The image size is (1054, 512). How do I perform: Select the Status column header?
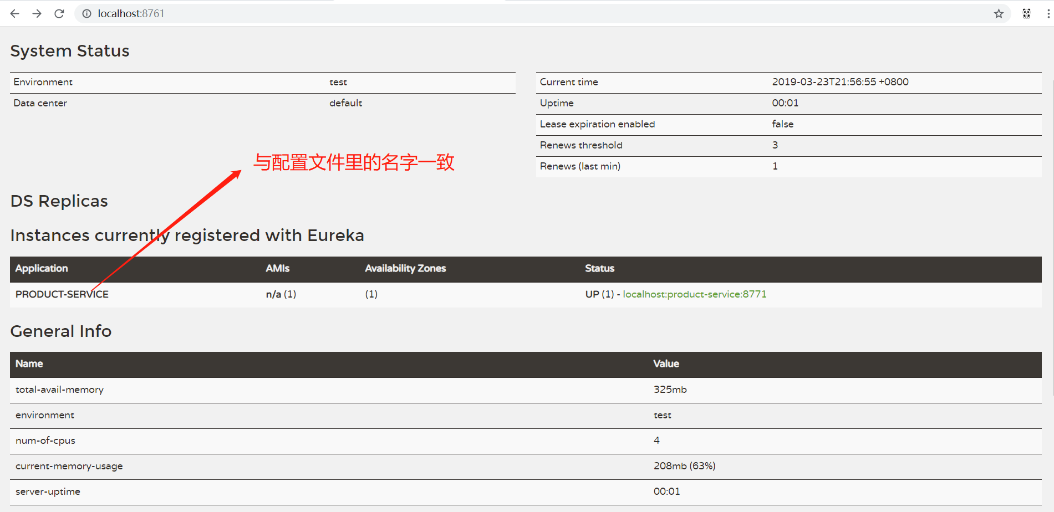(x=600, y=269)
